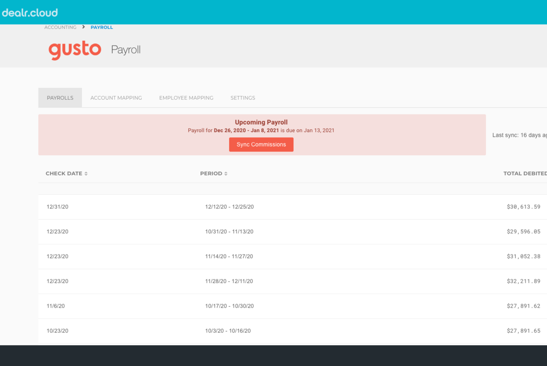Click the Check Date column header
Image resolution: width=547 pixels, height=366 pixels.
(x=64, y=173)
